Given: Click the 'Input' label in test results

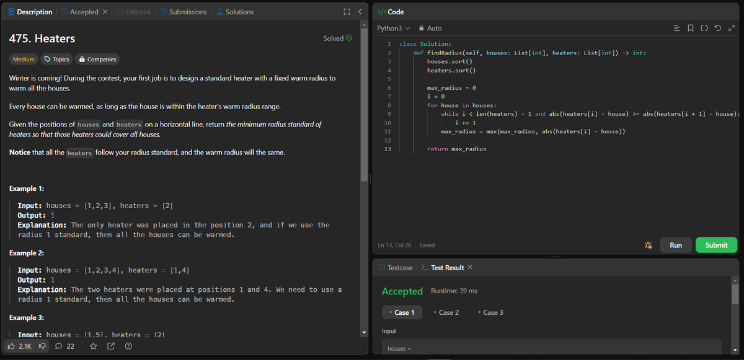Looking at the screenshot, I should click(389, 331).
